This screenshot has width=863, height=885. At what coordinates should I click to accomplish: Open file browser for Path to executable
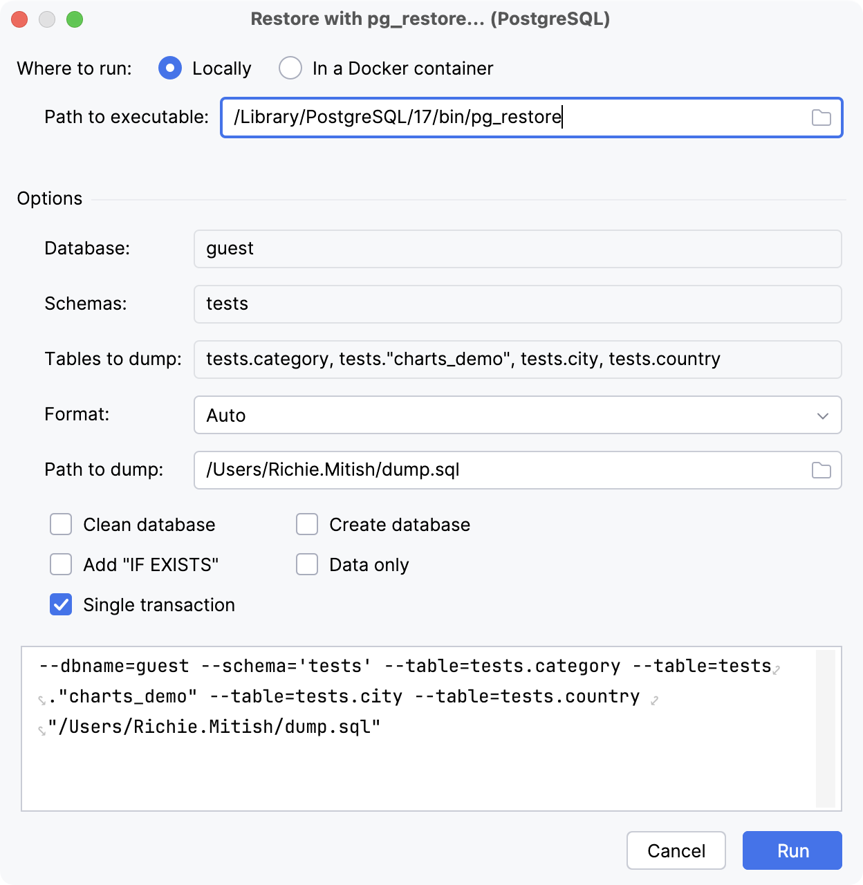[x=822, y=118]
